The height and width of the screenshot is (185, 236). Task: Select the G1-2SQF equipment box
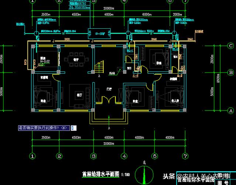94,34
